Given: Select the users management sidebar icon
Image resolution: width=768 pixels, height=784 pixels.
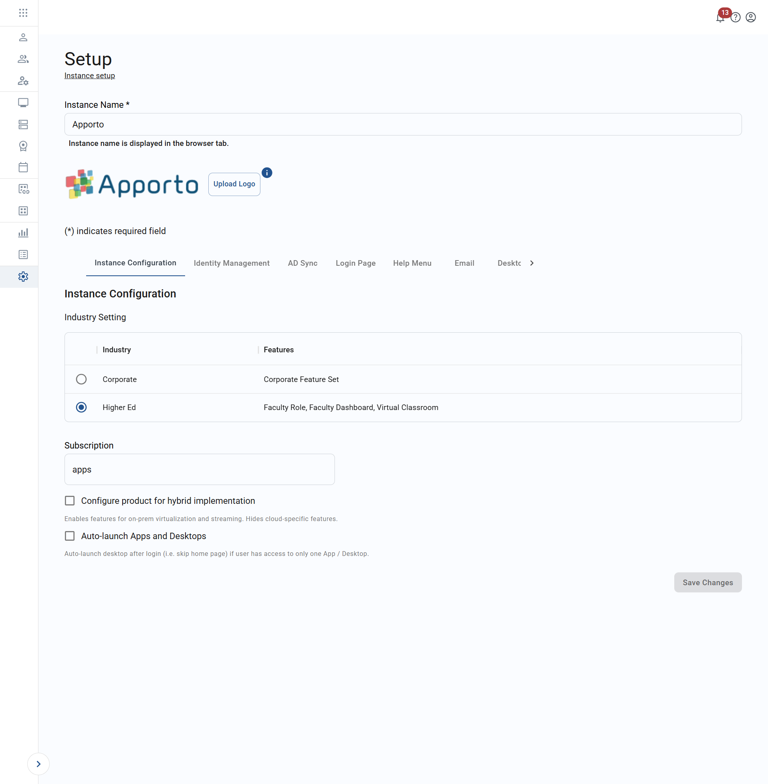Looking at the screenshot, I should [x=23, y=59].
